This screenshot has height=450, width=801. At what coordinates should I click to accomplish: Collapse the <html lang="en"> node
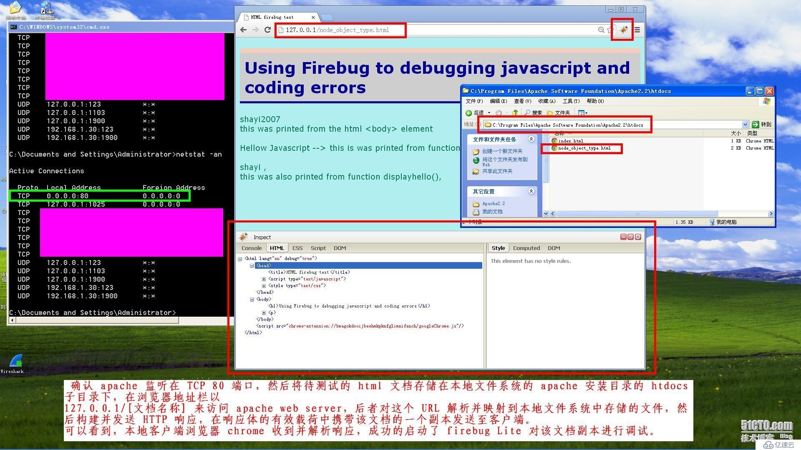240,259
